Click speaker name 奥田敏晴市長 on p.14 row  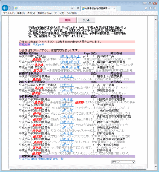point(105,56)
